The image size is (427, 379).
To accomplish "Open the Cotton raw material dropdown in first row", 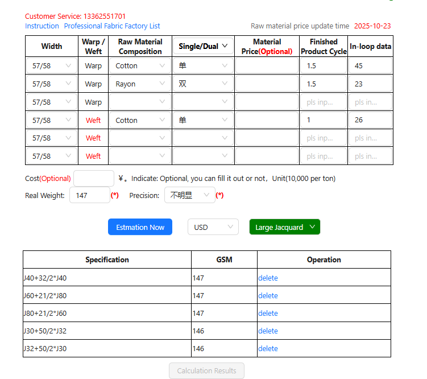I will [140, 65].
